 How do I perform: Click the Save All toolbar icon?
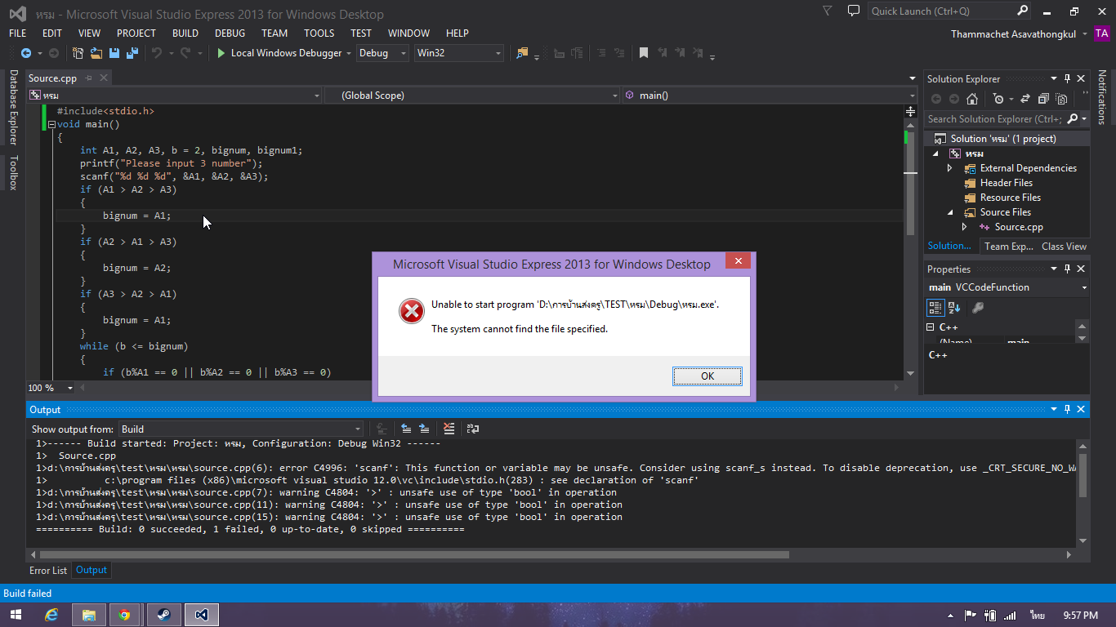(x=131, y=53)
